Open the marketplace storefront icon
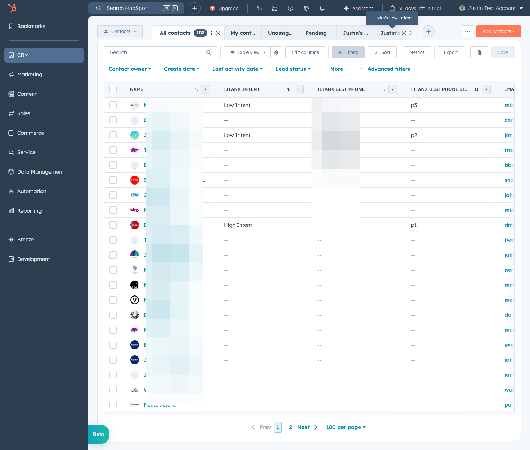 point(275,8)
